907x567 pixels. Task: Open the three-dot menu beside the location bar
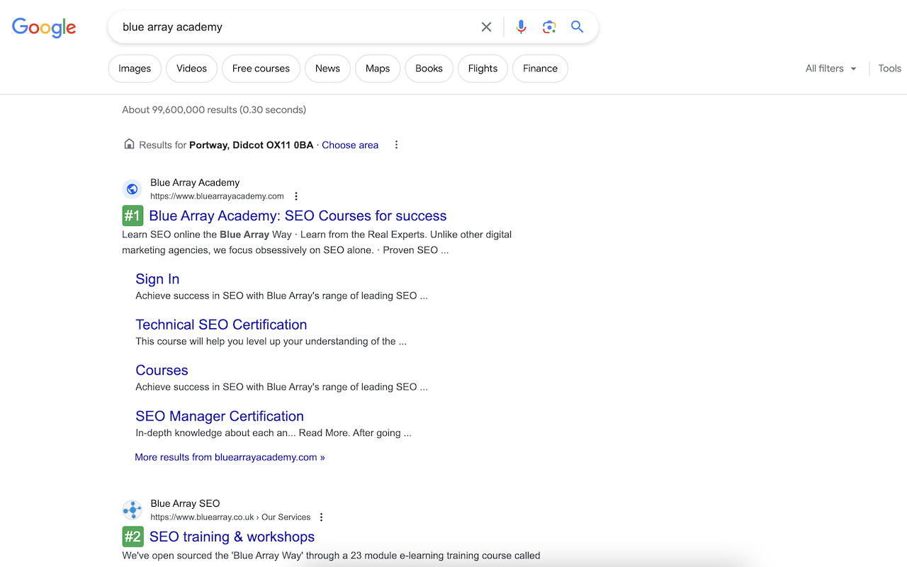click(x=396, y=144)
